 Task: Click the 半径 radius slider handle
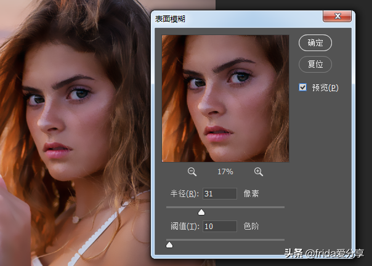pyautogui.click(x=201, y=212)
